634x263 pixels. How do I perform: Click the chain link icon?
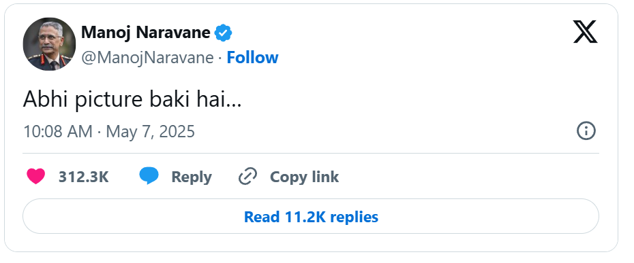(248, 177)
